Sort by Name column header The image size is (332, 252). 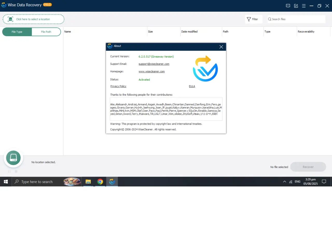(105, 32)
